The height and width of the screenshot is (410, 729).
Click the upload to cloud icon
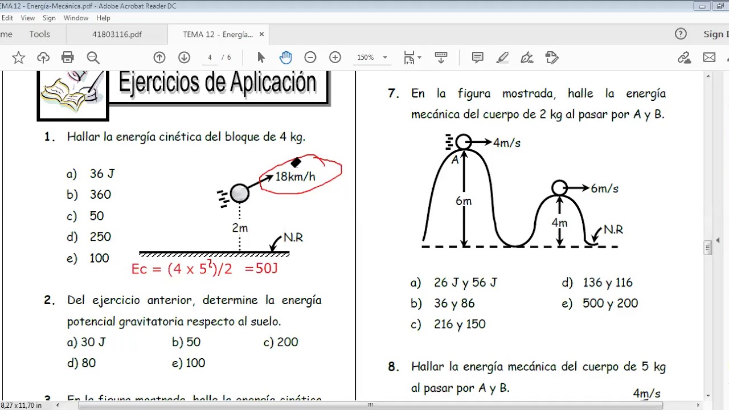43,58
